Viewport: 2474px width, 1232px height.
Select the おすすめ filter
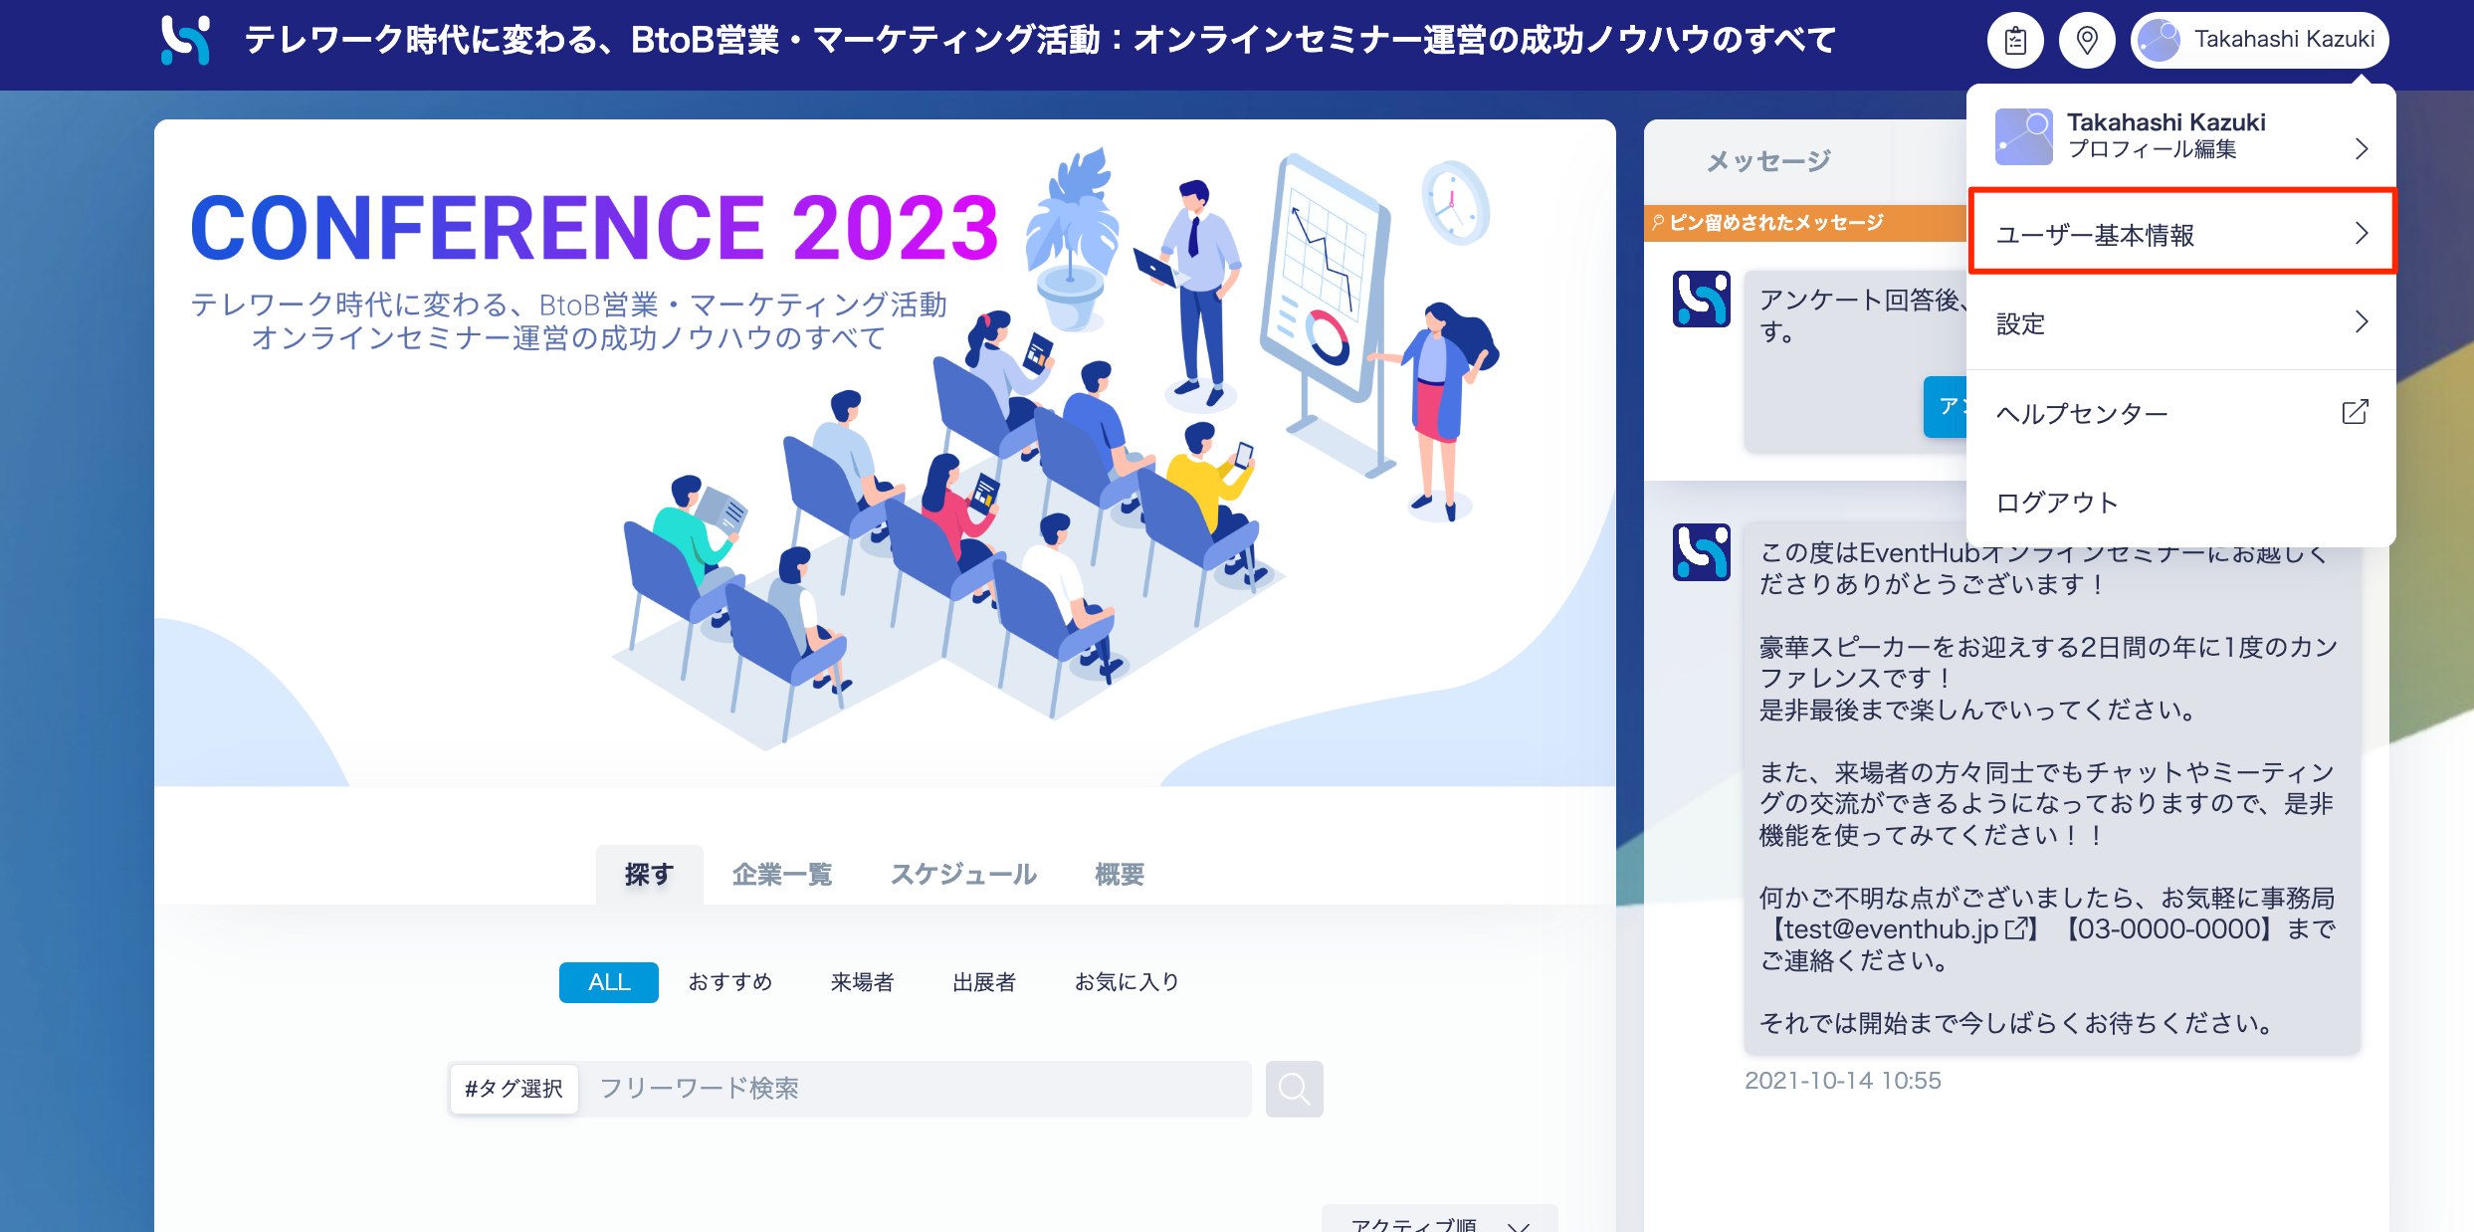tap(730, 982)
